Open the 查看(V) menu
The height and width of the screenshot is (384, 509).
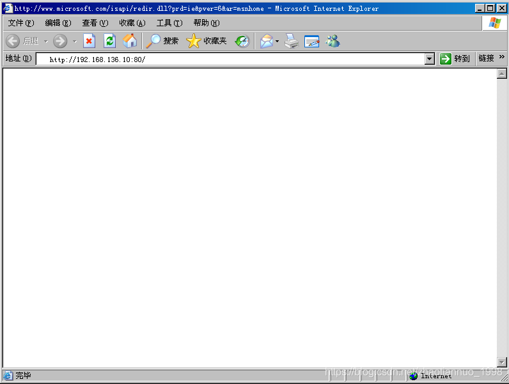click(x=95, y=23)
